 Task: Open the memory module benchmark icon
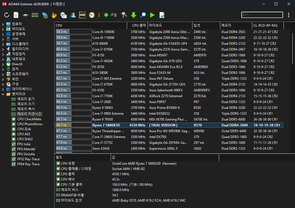pos(35,15)
